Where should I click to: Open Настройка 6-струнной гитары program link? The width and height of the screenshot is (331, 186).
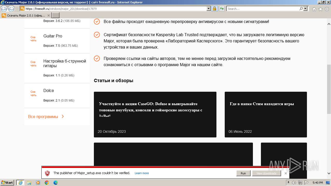65,64
